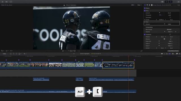Open the transform tool dropdown under viewer
181x101 pixels.
[x=3, y=51]
